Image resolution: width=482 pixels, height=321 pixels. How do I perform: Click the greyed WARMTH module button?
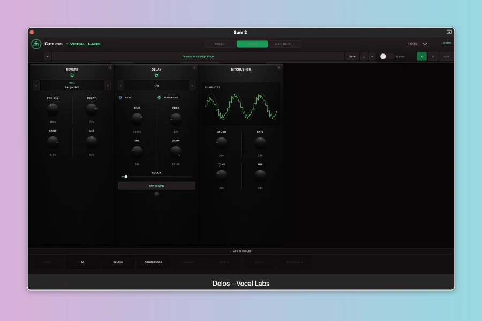point(189,262)
